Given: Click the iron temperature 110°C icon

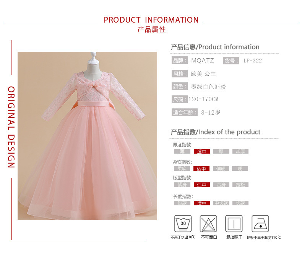Looking at the screenshot, I should (x=260, y=223).
